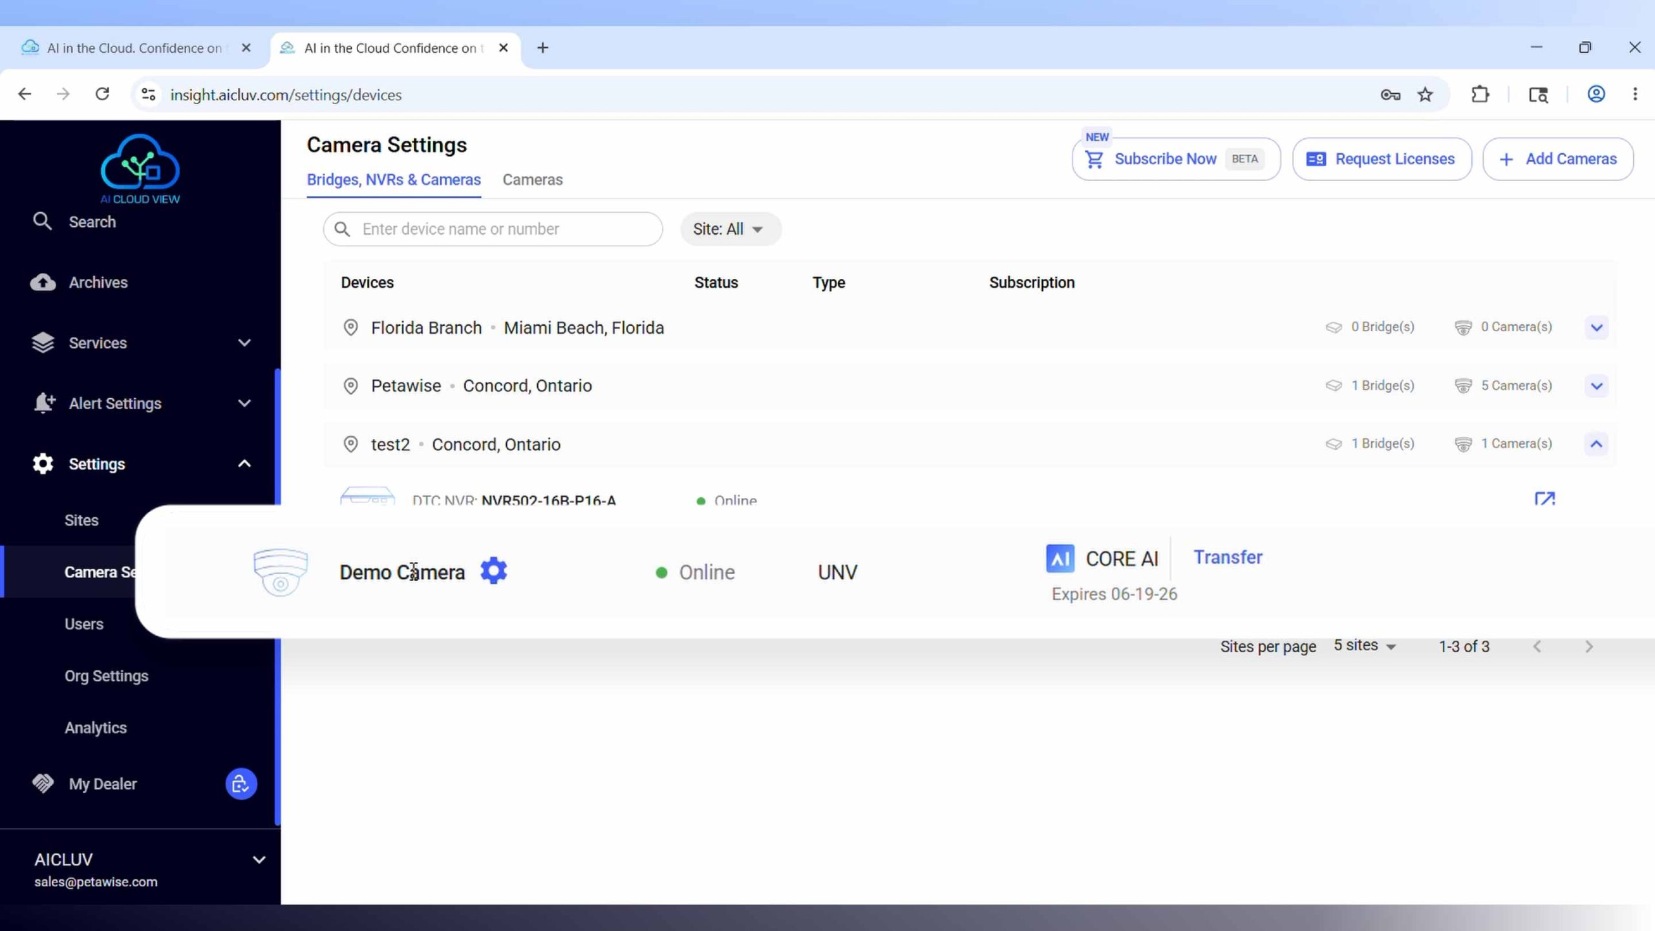Open My Dealer section
The height and width of the screenshot is (931, 1655).
click(103, 784)
